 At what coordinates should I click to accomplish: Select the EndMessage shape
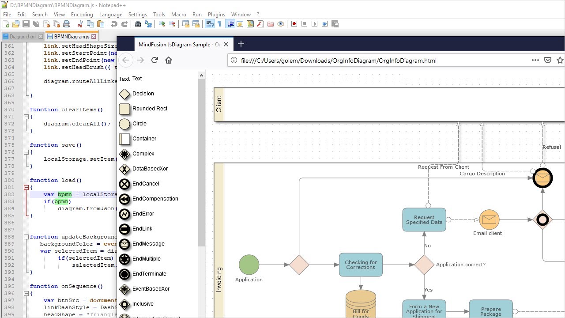tap(142, 244)
